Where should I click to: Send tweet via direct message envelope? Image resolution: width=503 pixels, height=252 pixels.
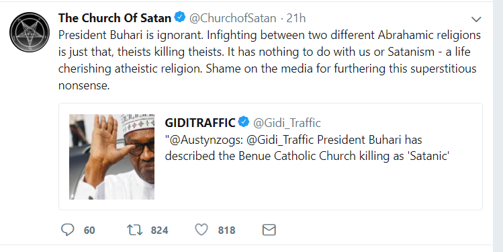pyautogui.click(x=269, y=230)
